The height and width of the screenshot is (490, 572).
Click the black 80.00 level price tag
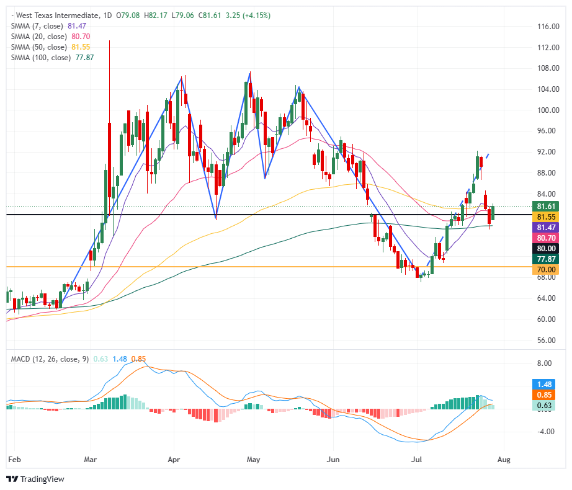pyautogui.click(x=545, y=249)
